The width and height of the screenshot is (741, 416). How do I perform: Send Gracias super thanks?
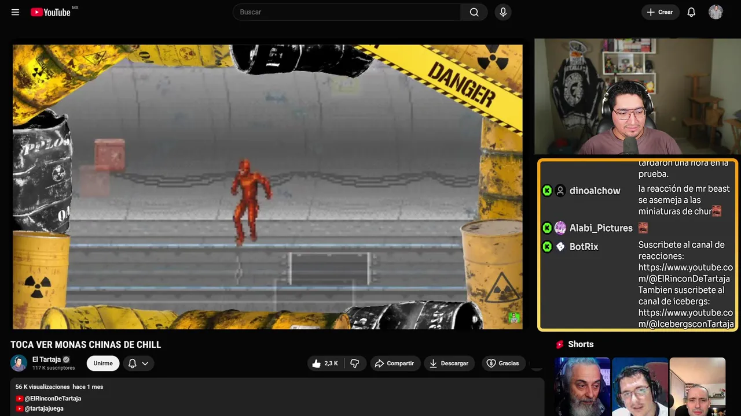pyautogui.click(x=502, y=363)
